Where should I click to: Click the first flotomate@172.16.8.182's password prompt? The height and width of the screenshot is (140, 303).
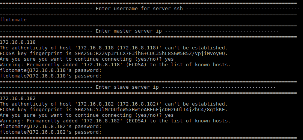(x=51, y=126)
